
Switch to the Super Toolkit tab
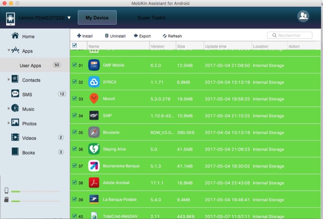(x=151, y=18)
